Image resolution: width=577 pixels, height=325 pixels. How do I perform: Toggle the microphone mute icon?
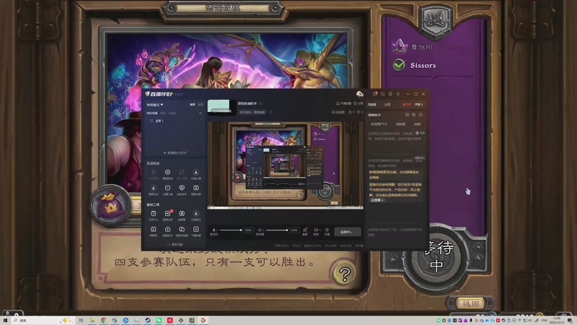(x=213, y=230)
